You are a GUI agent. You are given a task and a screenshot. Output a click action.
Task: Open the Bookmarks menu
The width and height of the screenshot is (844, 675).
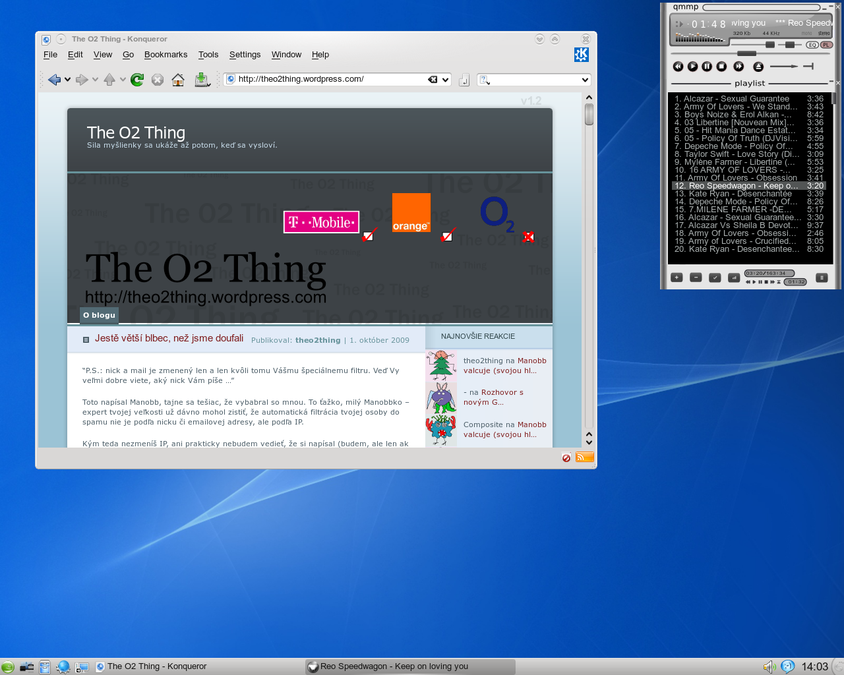[x=166, y=55]
